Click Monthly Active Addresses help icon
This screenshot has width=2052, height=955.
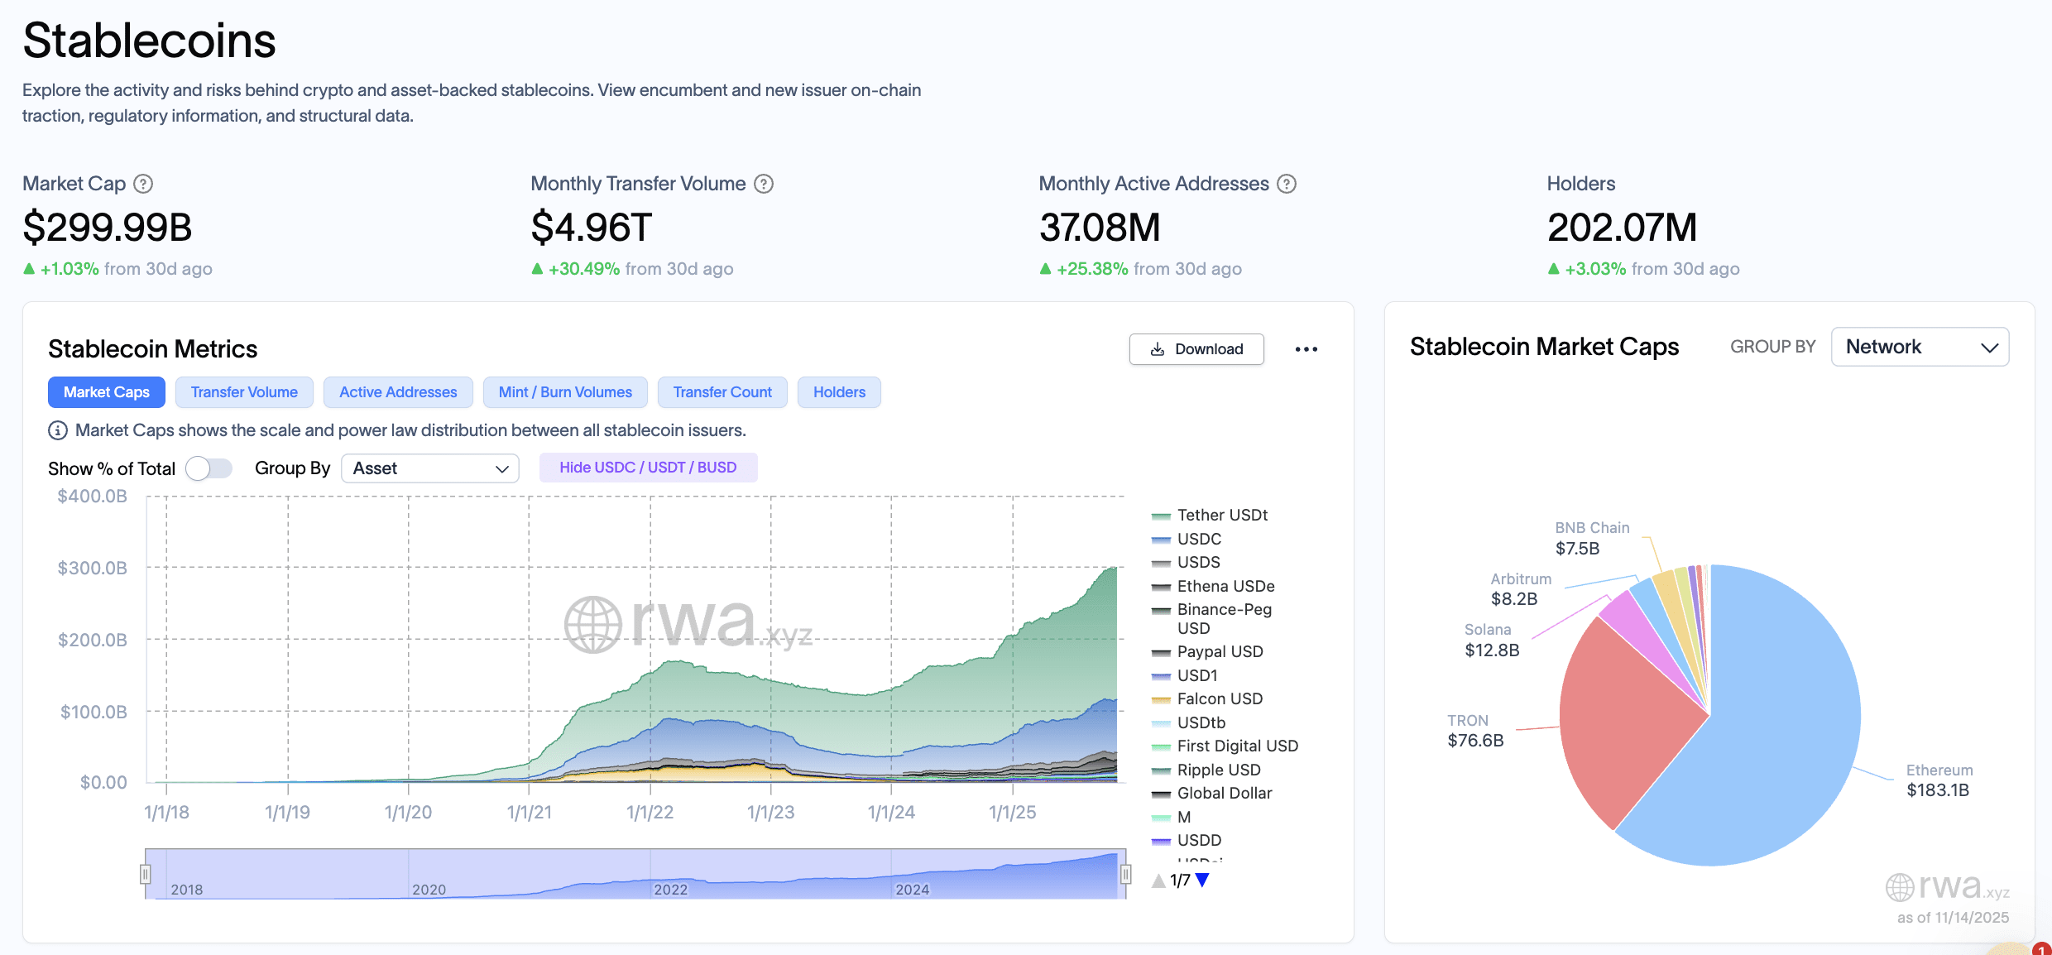click(1287, 184)
